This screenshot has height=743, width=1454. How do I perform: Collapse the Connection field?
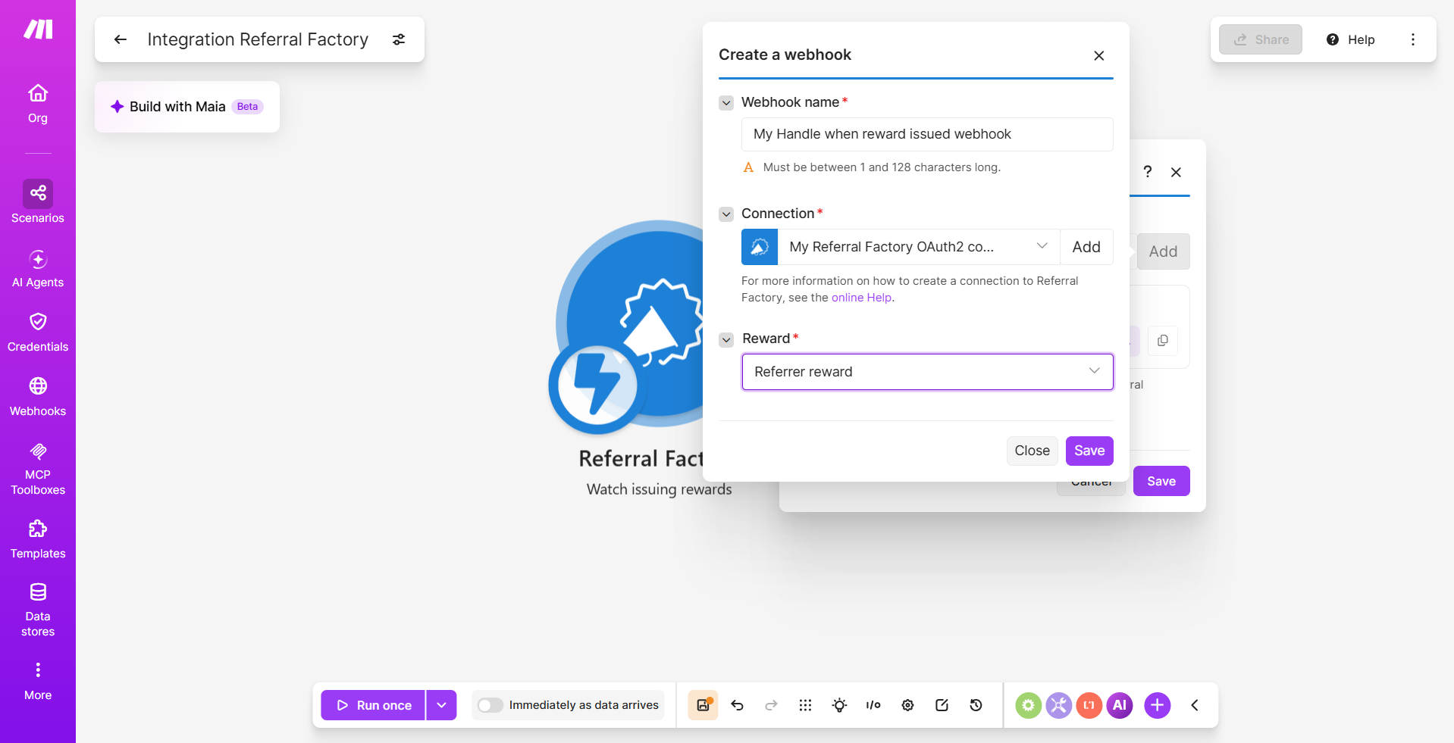(x=726, y=214)
